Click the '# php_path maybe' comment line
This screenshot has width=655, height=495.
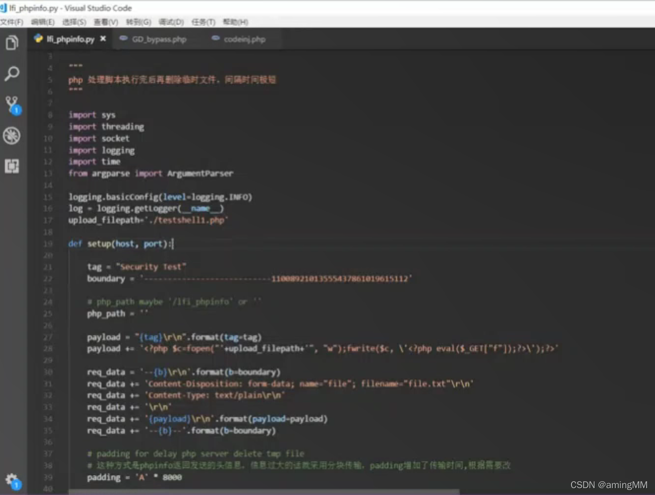tap(174, 302)
